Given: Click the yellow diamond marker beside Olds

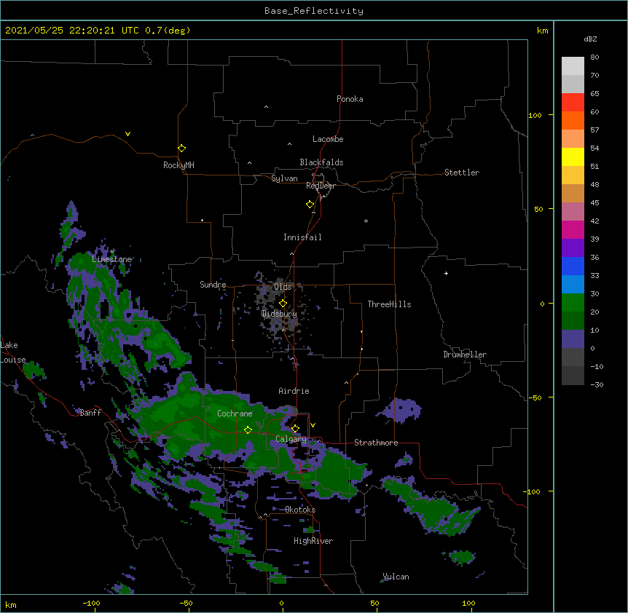Looking at the screenshot, I should [x=283, y=304].
